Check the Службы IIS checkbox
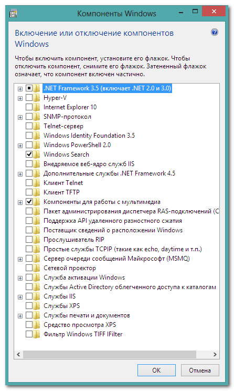 [29, 296]
